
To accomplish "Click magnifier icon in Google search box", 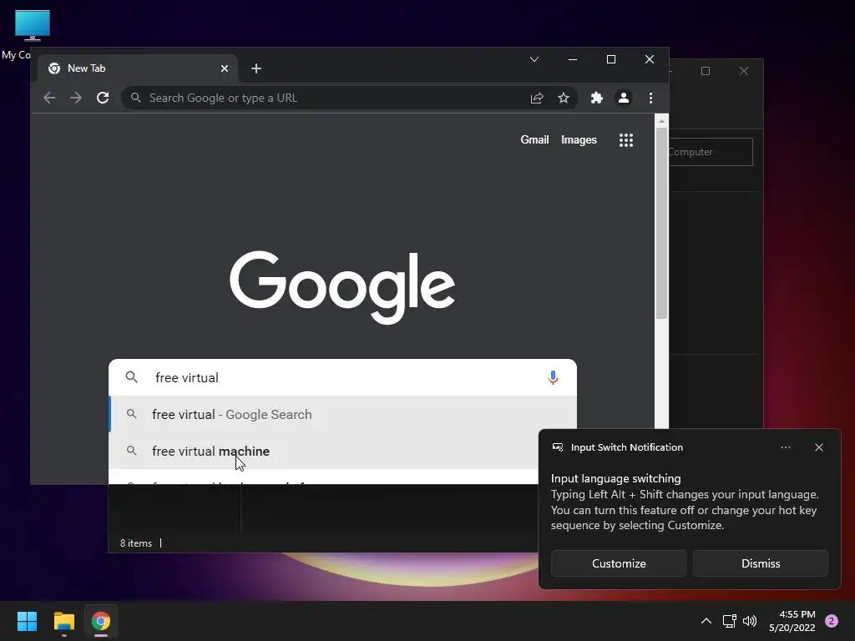I will 131,376.
